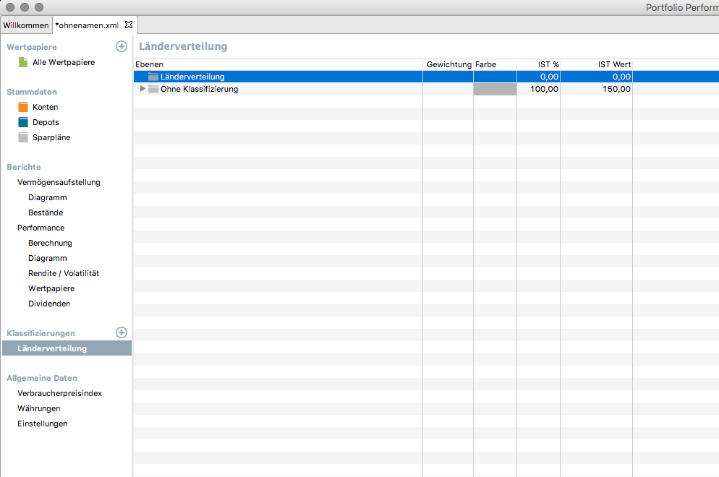Click the IST Wert column header
The height and width of the screenshot is (477, 719).
[x=597, y=64]
